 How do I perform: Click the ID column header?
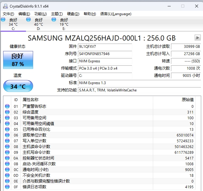point(16,100)
